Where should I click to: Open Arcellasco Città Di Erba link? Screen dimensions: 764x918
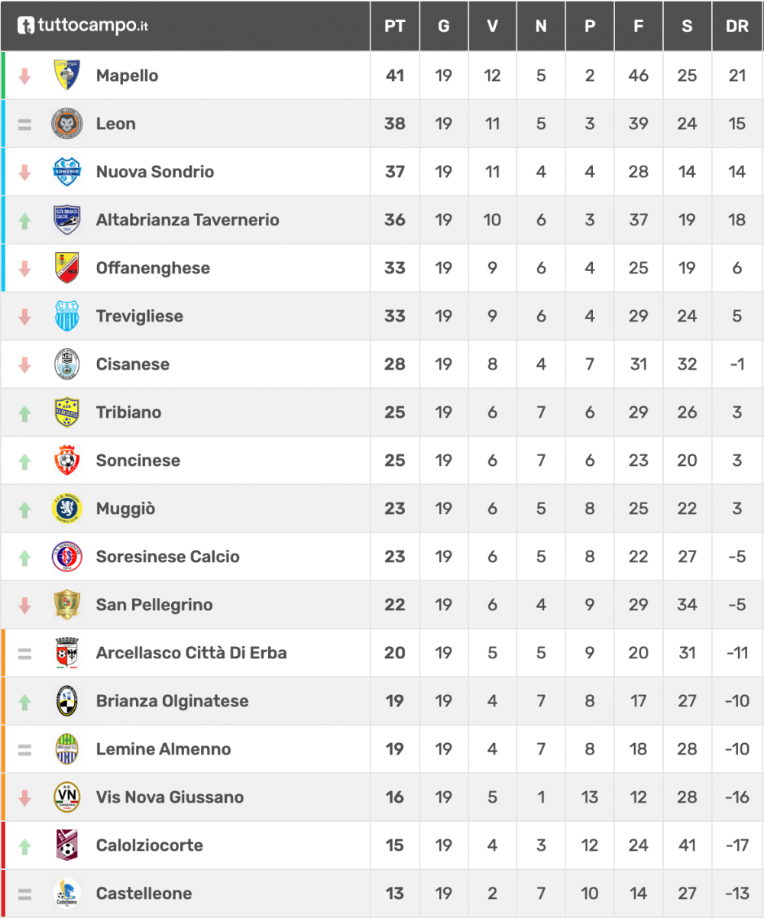192,653
